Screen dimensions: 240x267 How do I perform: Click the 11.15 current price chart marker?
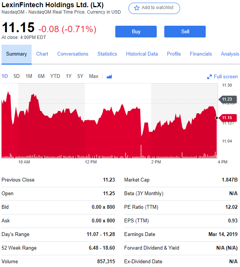[x=227, y=118]
